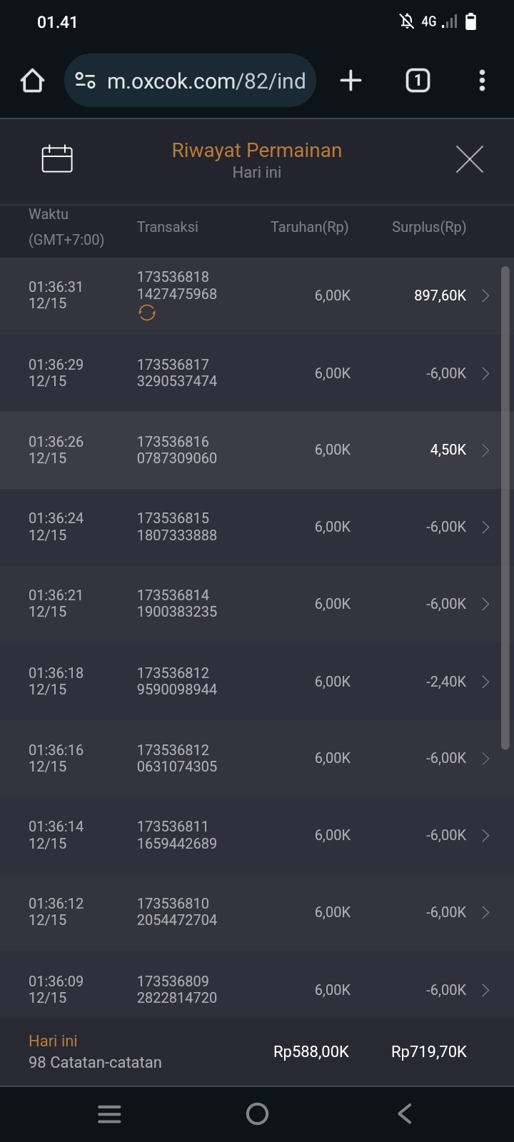This screenshot has height=1142, width=514.
Task: Click the history list scrollbar
Action: [505, 507]
